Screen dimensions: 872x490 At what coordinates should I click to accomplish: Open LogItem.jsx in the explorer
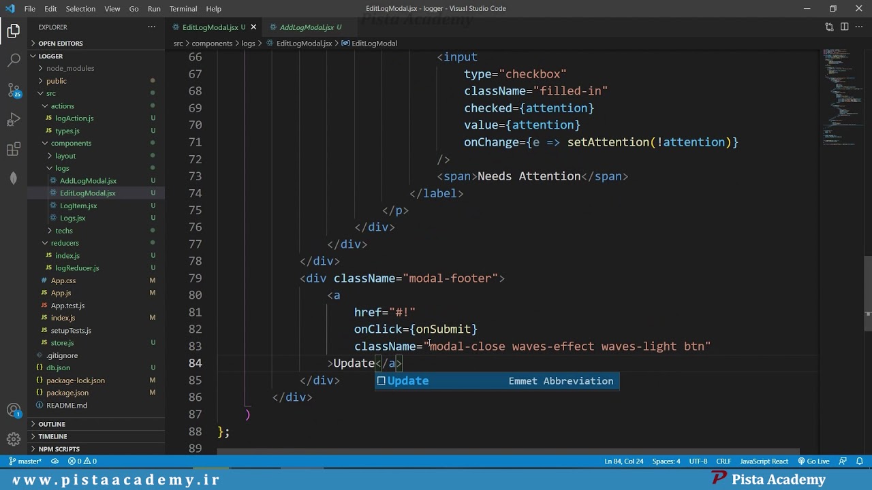click(78, 206)
